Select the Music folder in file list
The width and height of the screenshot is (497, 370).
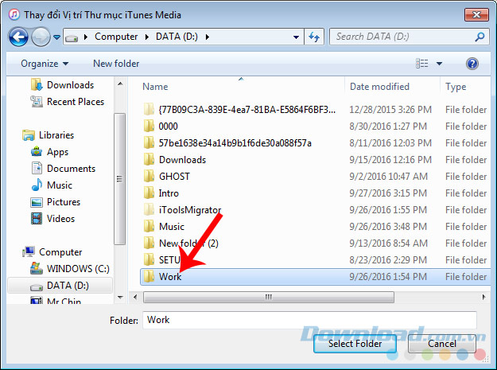point(164,227)
